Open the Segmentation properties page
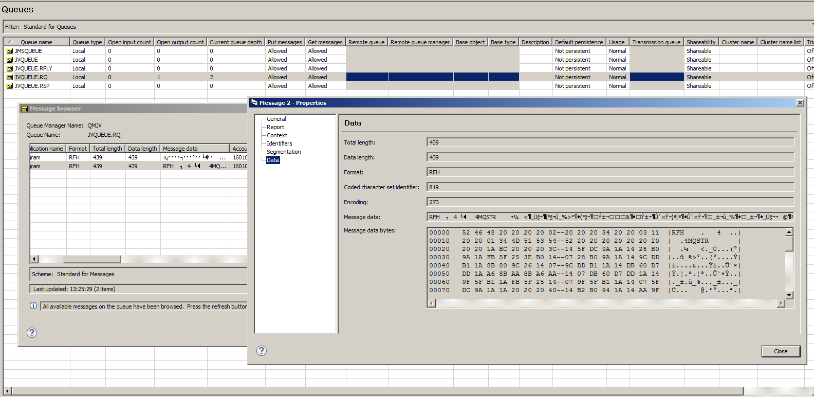This screenshot has width=814, height=397. (284, 152)
